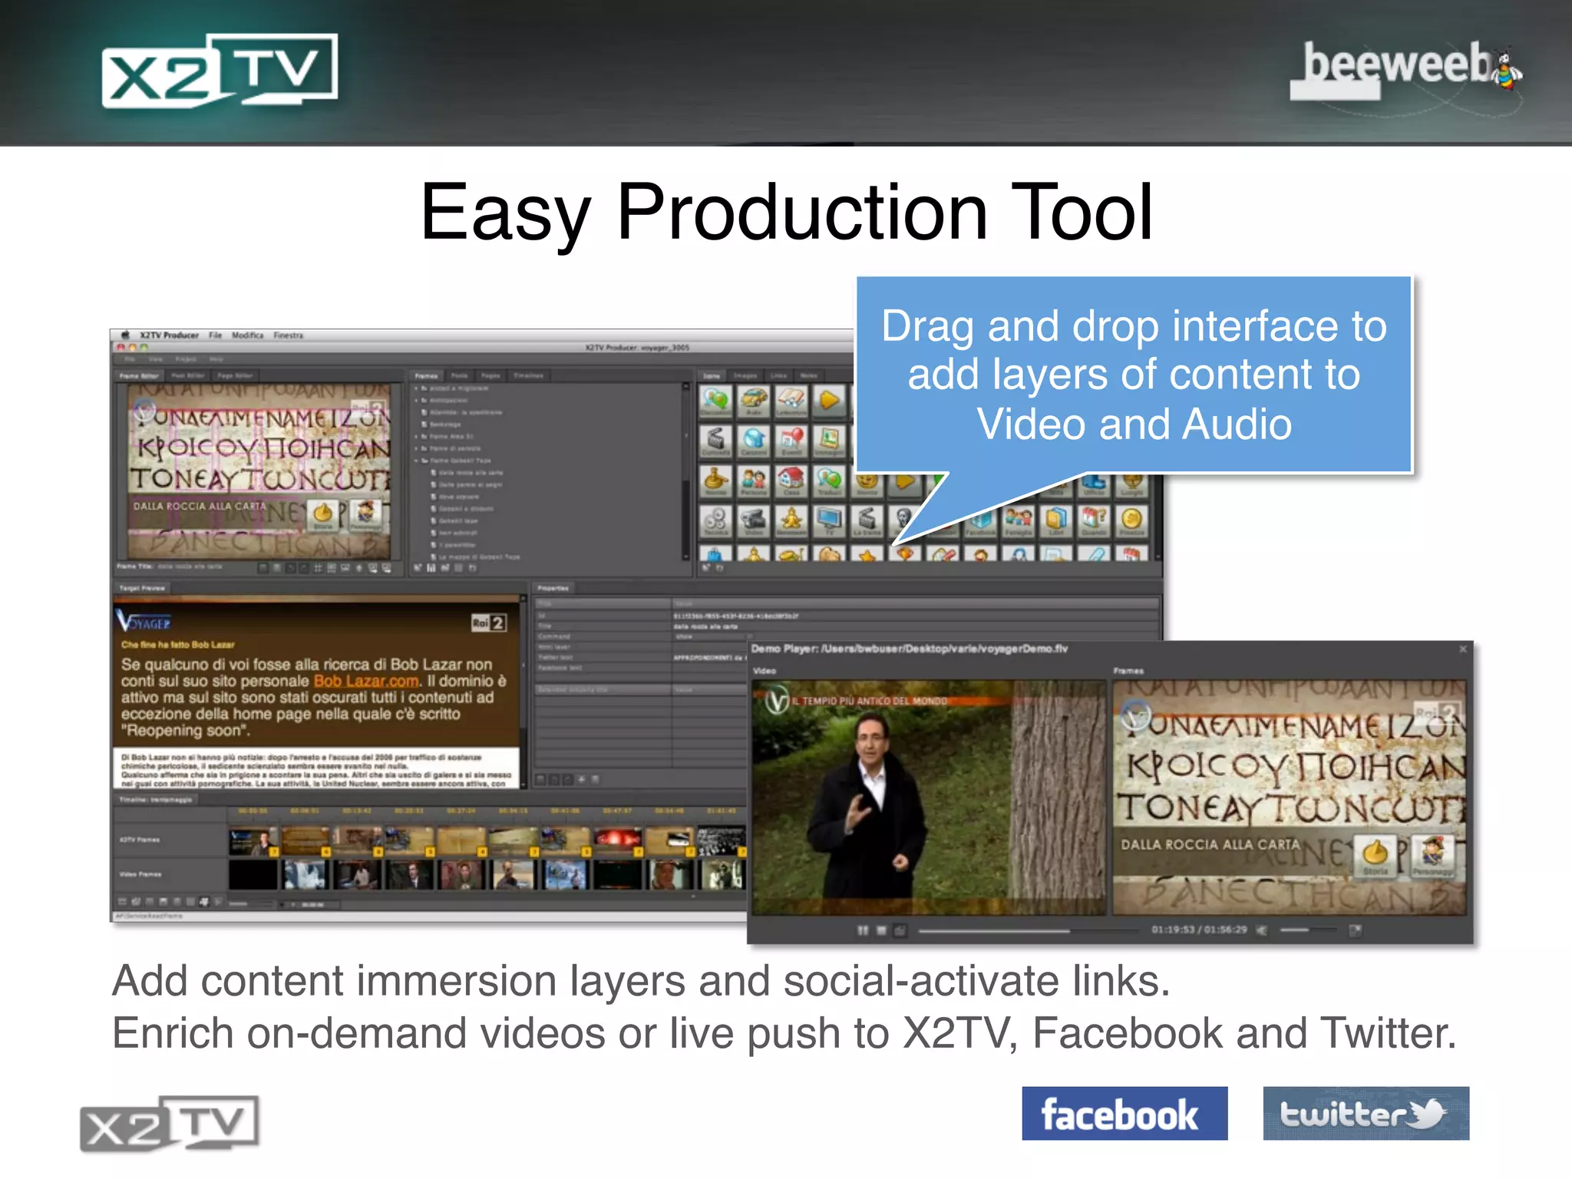Toggle Demo Player fullscreen button
This screenshot has height=1179, width=1572.
coord(1356,930)
